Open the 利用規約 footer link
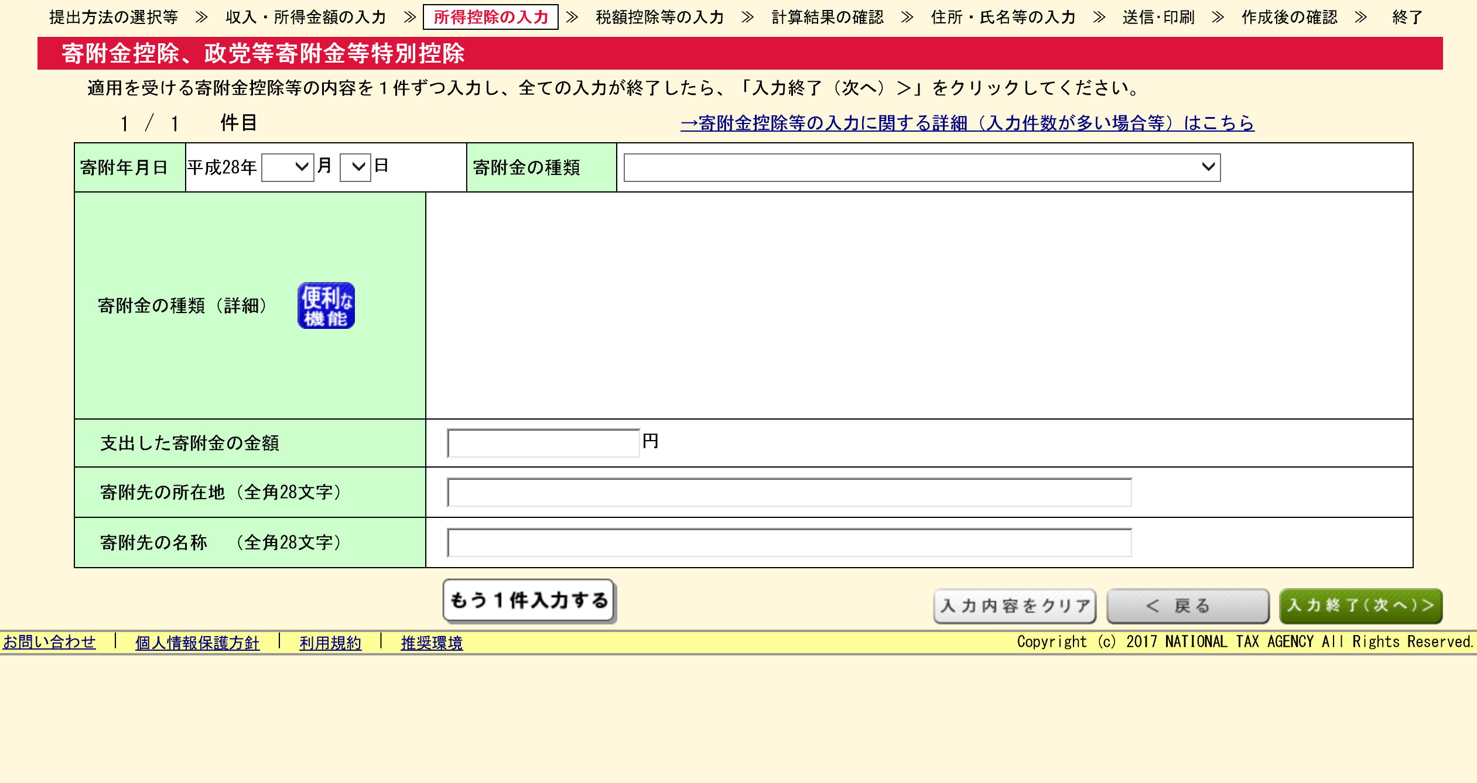1477x783 pixels. coord(330,643)
